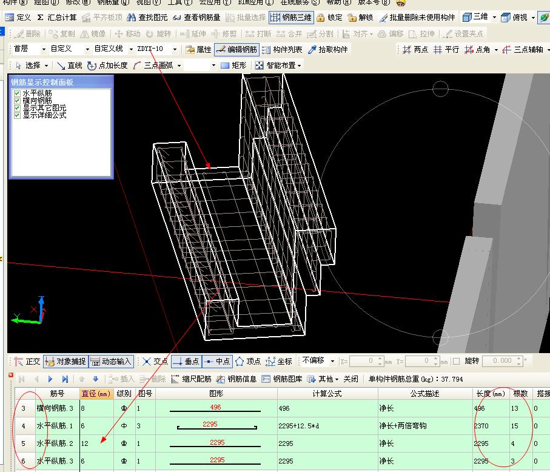Select 三点辅轴 three-point auxiliary axis
Image resolution: width=550 pixels, height=472 pixels.
pos(523,50)
